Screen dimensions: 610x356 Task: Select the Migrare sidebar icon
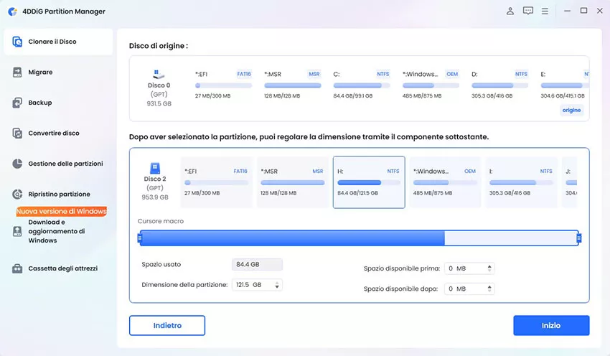point(17,72)
